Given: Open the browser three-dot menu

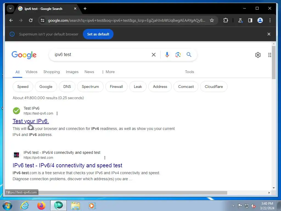Looking at the screenshot, I should coord(270,20).
